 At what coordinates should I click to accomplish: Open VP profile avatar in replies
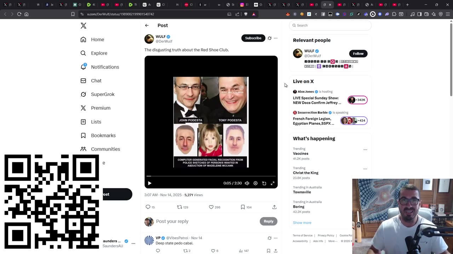pos(149,241)
